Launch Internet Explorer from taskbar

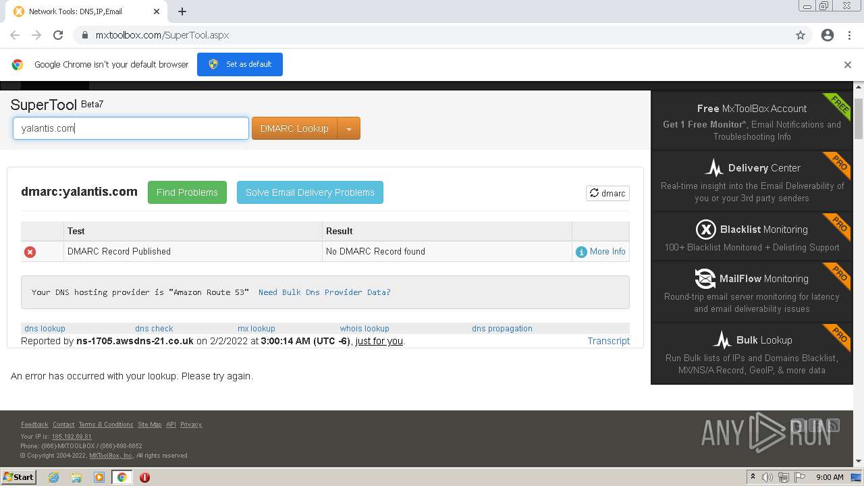pyautogui.click(x=53, y=477)
